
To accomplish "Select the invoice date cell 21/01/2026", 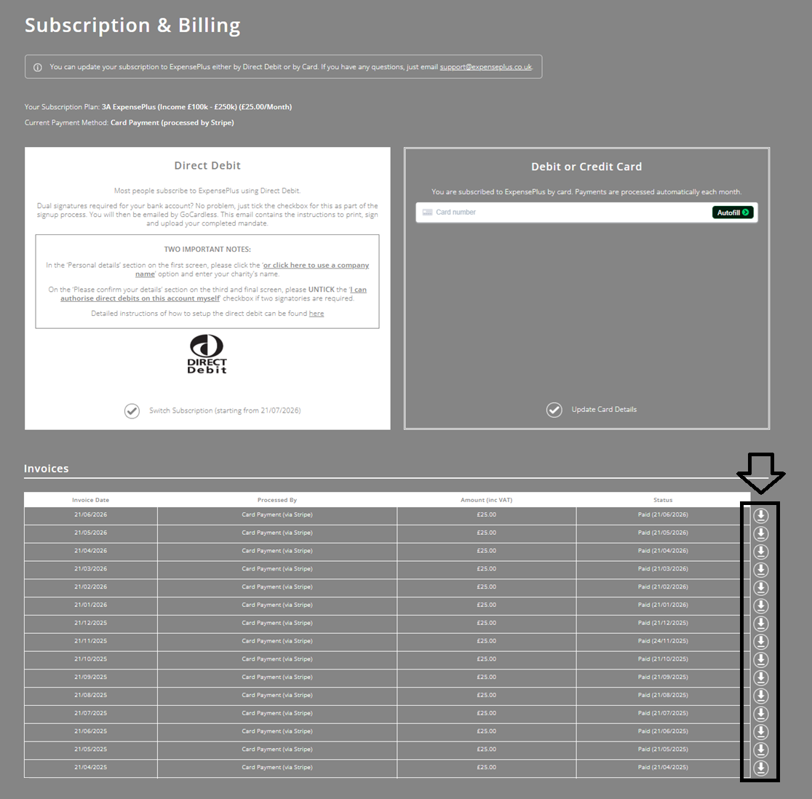I will point(91,605).
